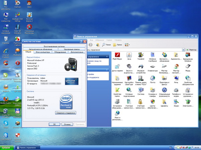201x150 pixels.
Task: Open the views dropdown in toolbar
Action: pyautogui.click(x=128, y=44)
